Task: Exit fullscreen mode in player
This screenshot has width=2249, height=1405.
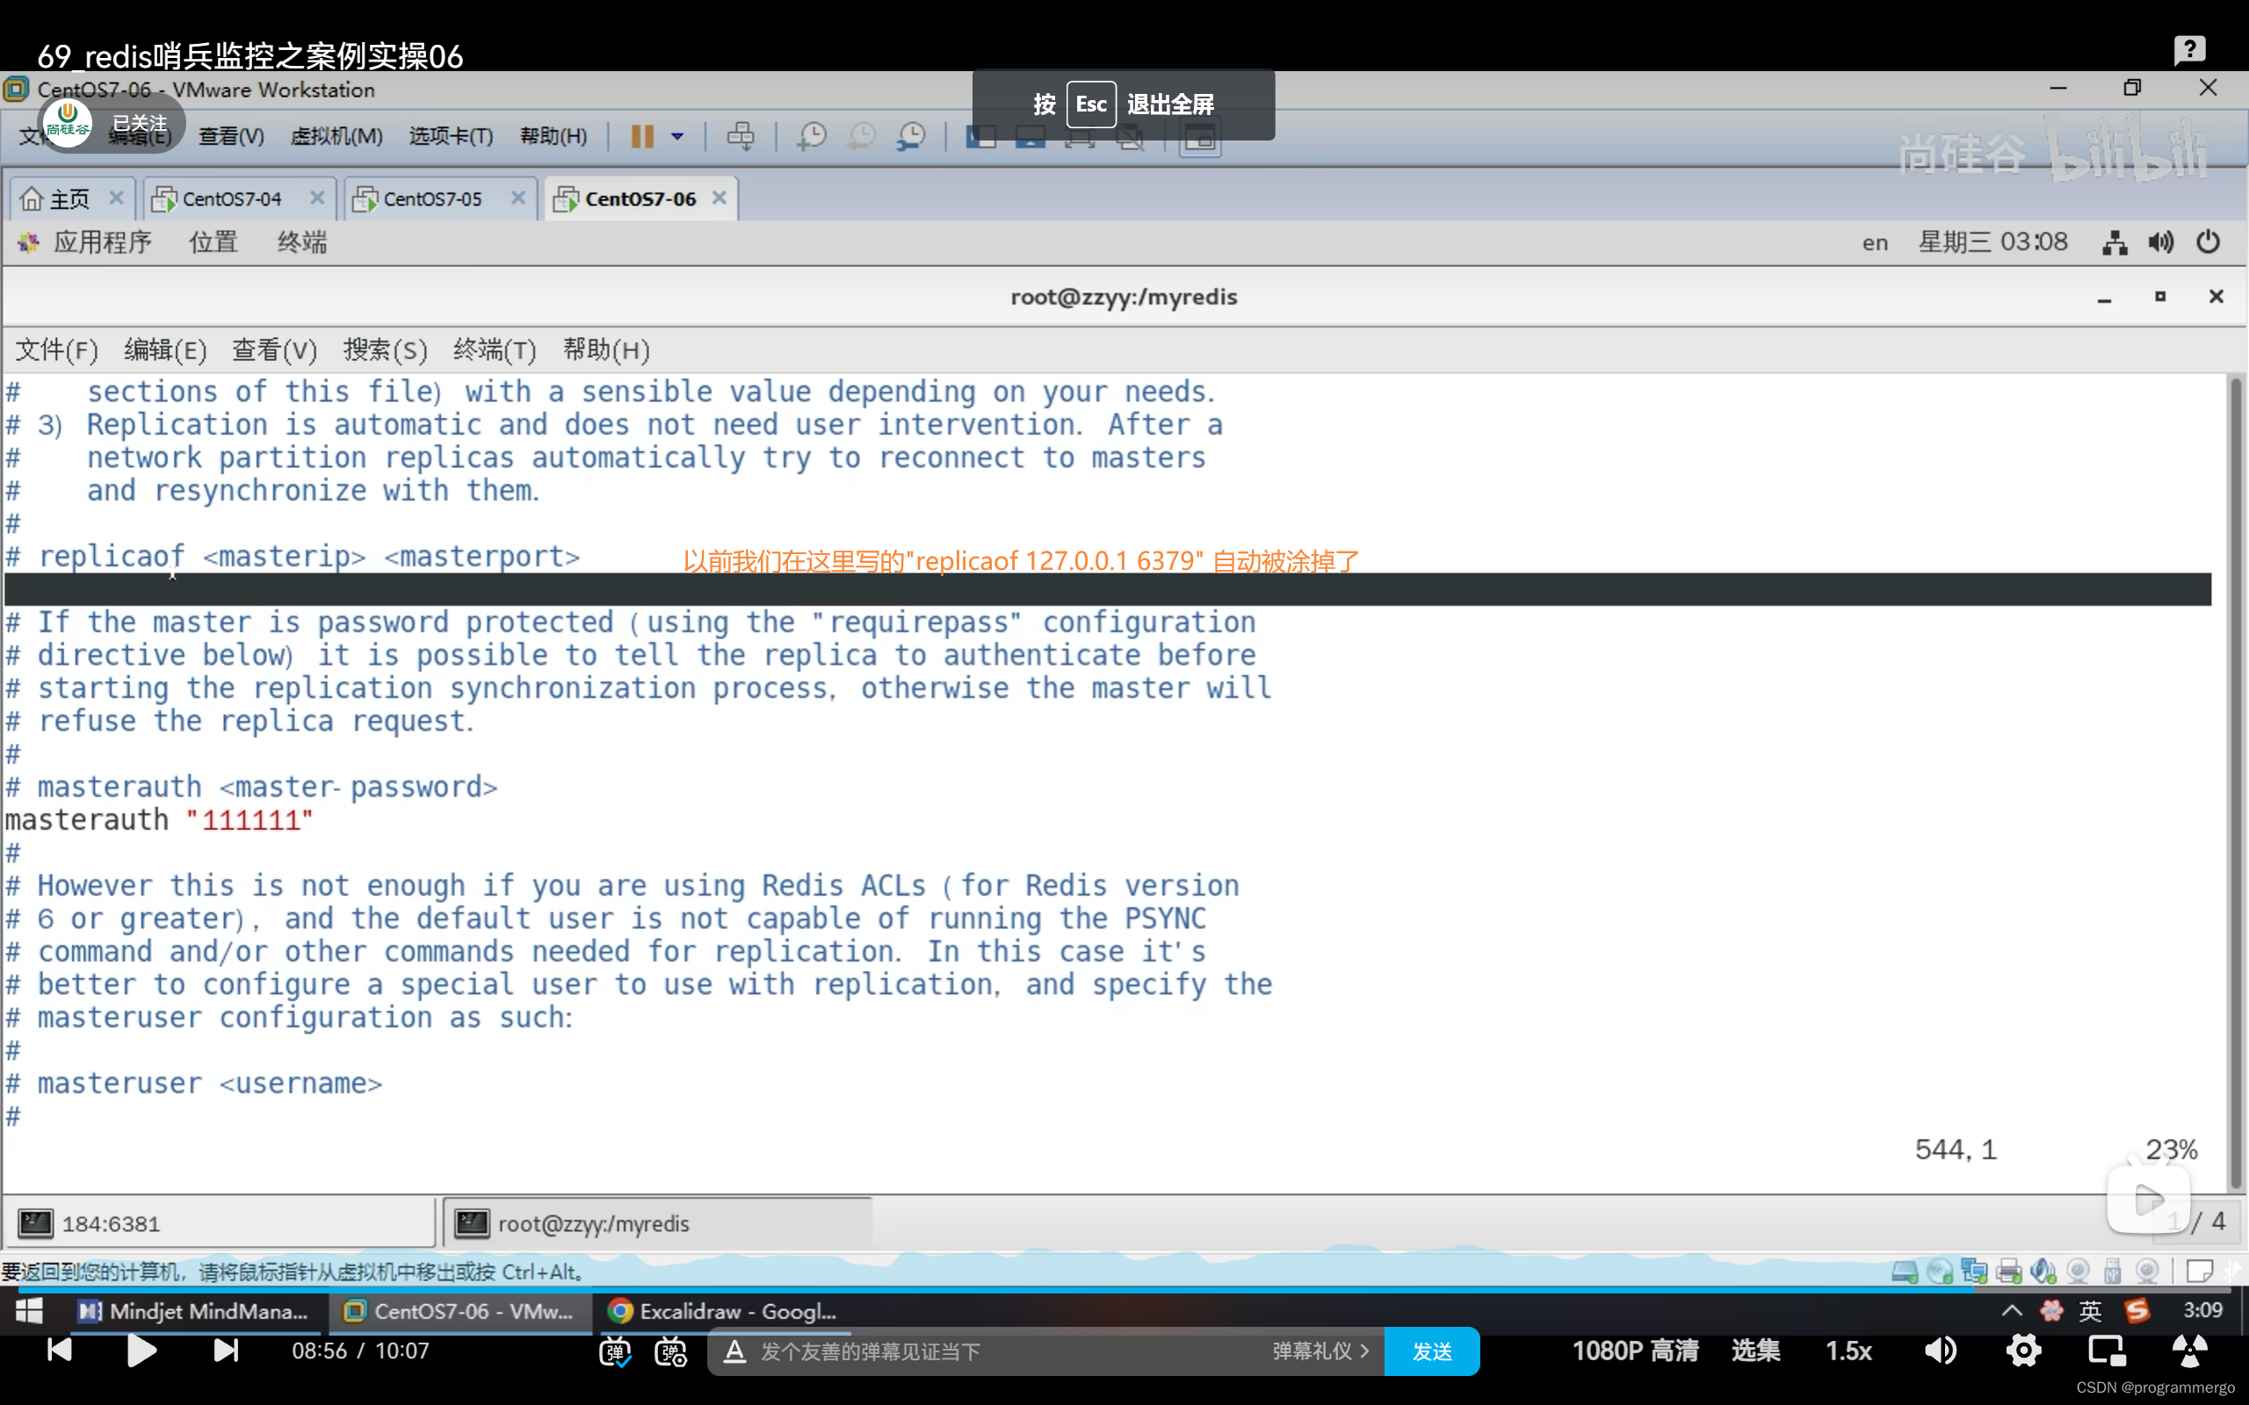Action: 2190,1351
